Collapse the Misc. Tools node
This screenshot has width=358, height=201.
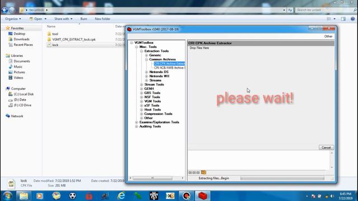[136, 47]
